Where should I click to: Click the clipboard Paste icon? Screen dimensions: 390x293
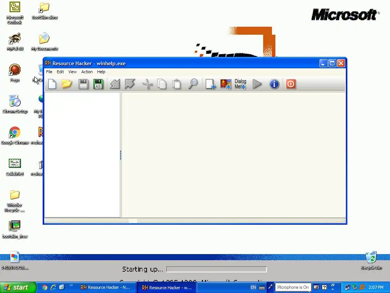point(177,84)
